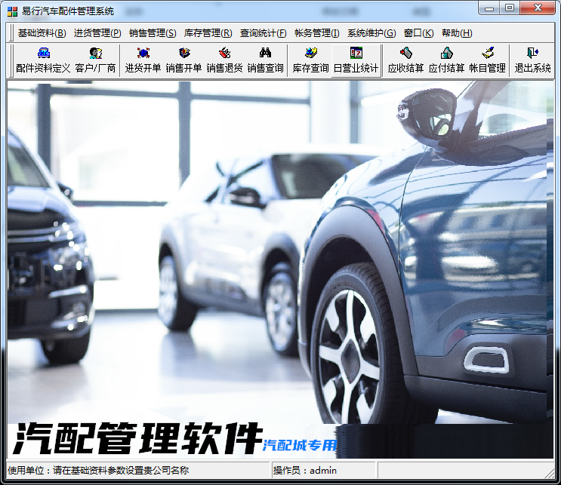This screenshot has width=561, height=485.
Task: Open the 进货管理(P) menu
Action: [x=97, y=33]
